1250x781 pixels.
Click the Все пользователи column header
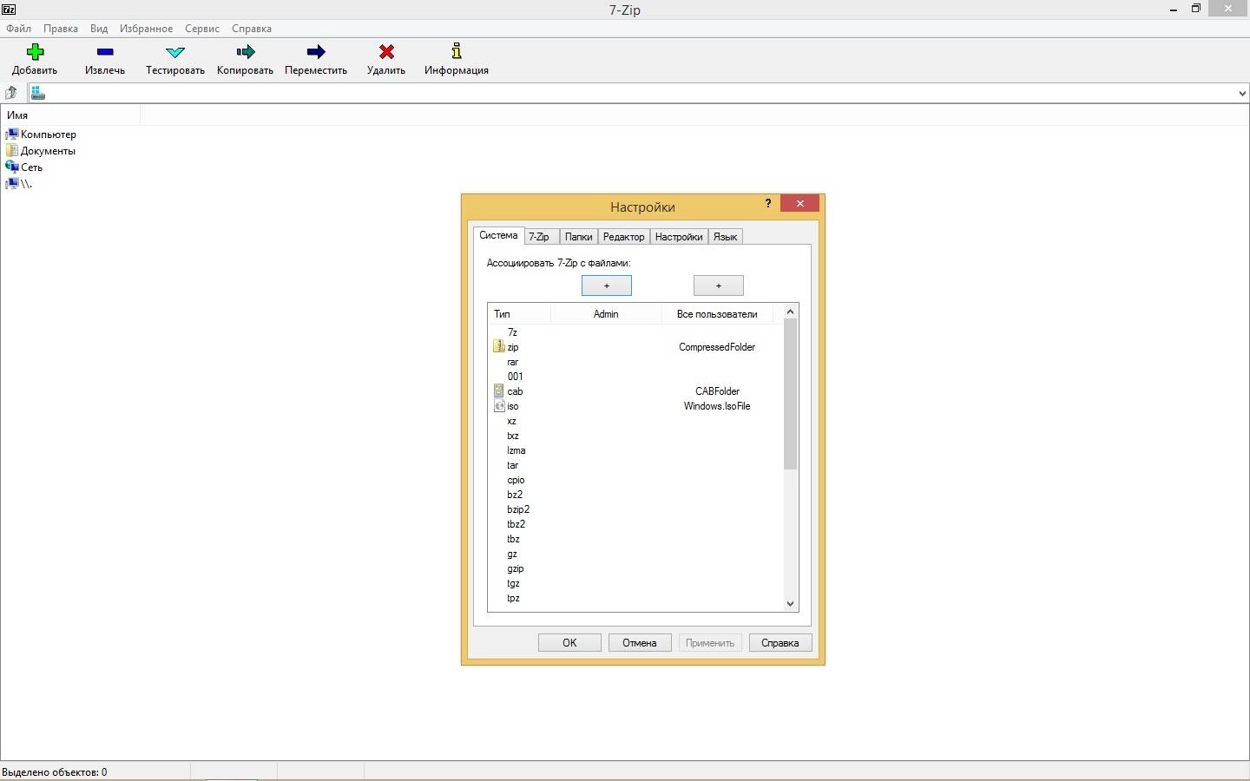717,314
